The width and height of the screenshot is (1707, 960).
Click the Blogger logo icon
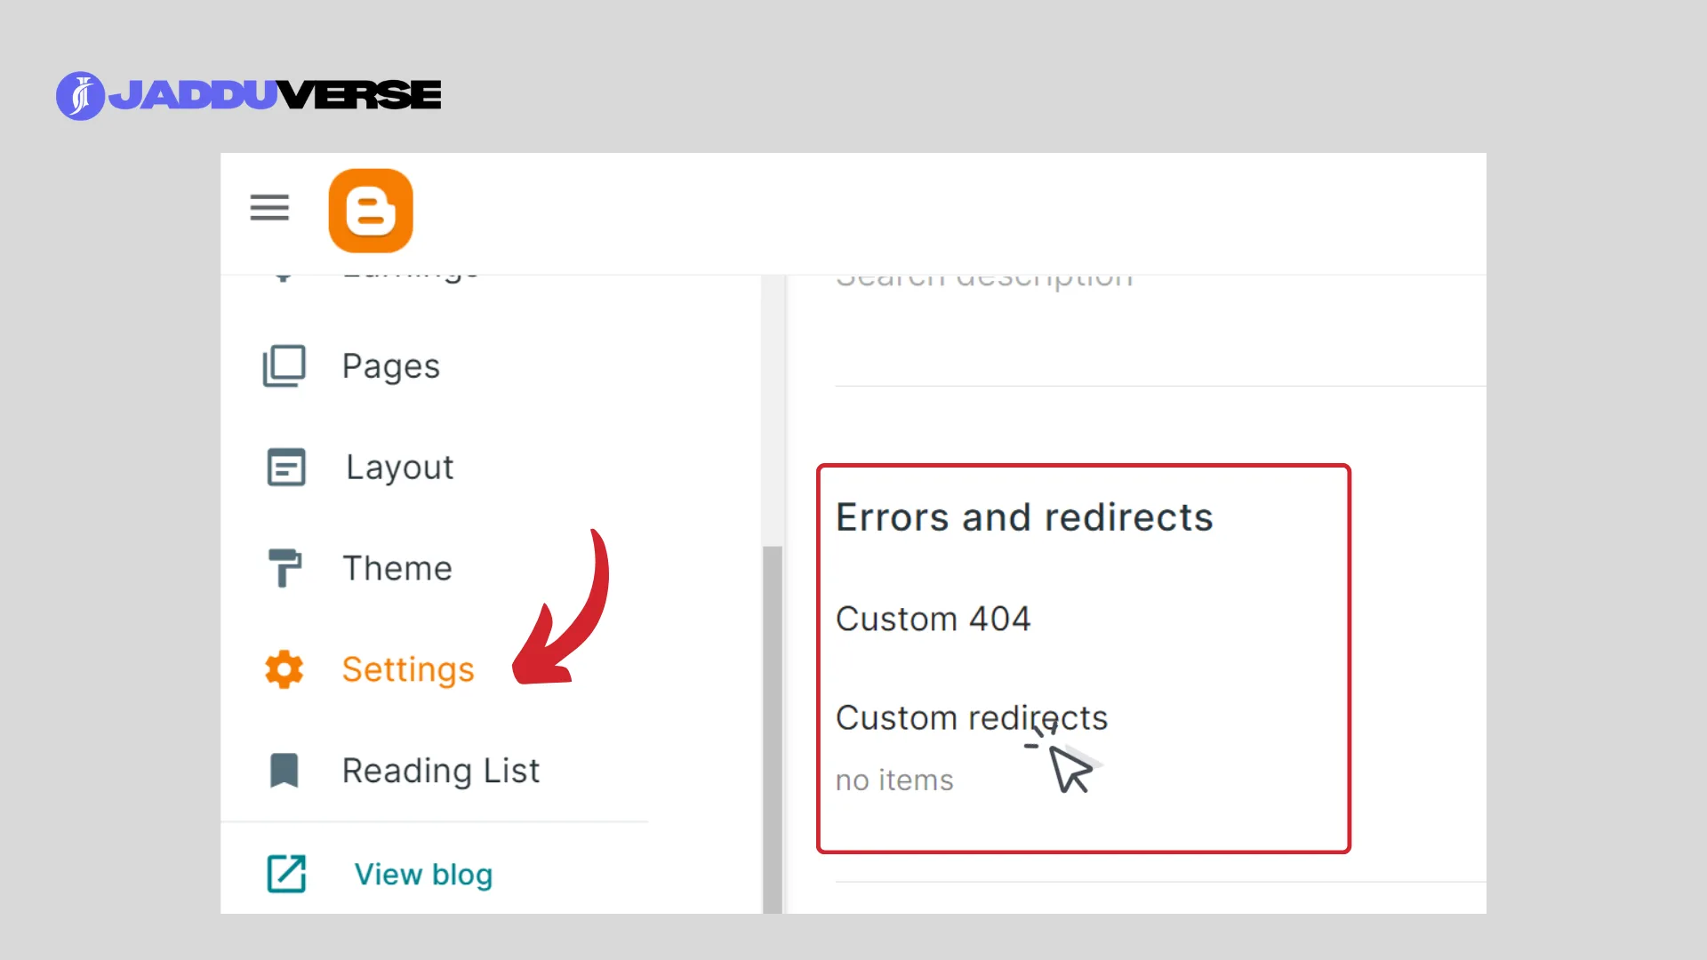pyautogui.click(x=369, y=209)
